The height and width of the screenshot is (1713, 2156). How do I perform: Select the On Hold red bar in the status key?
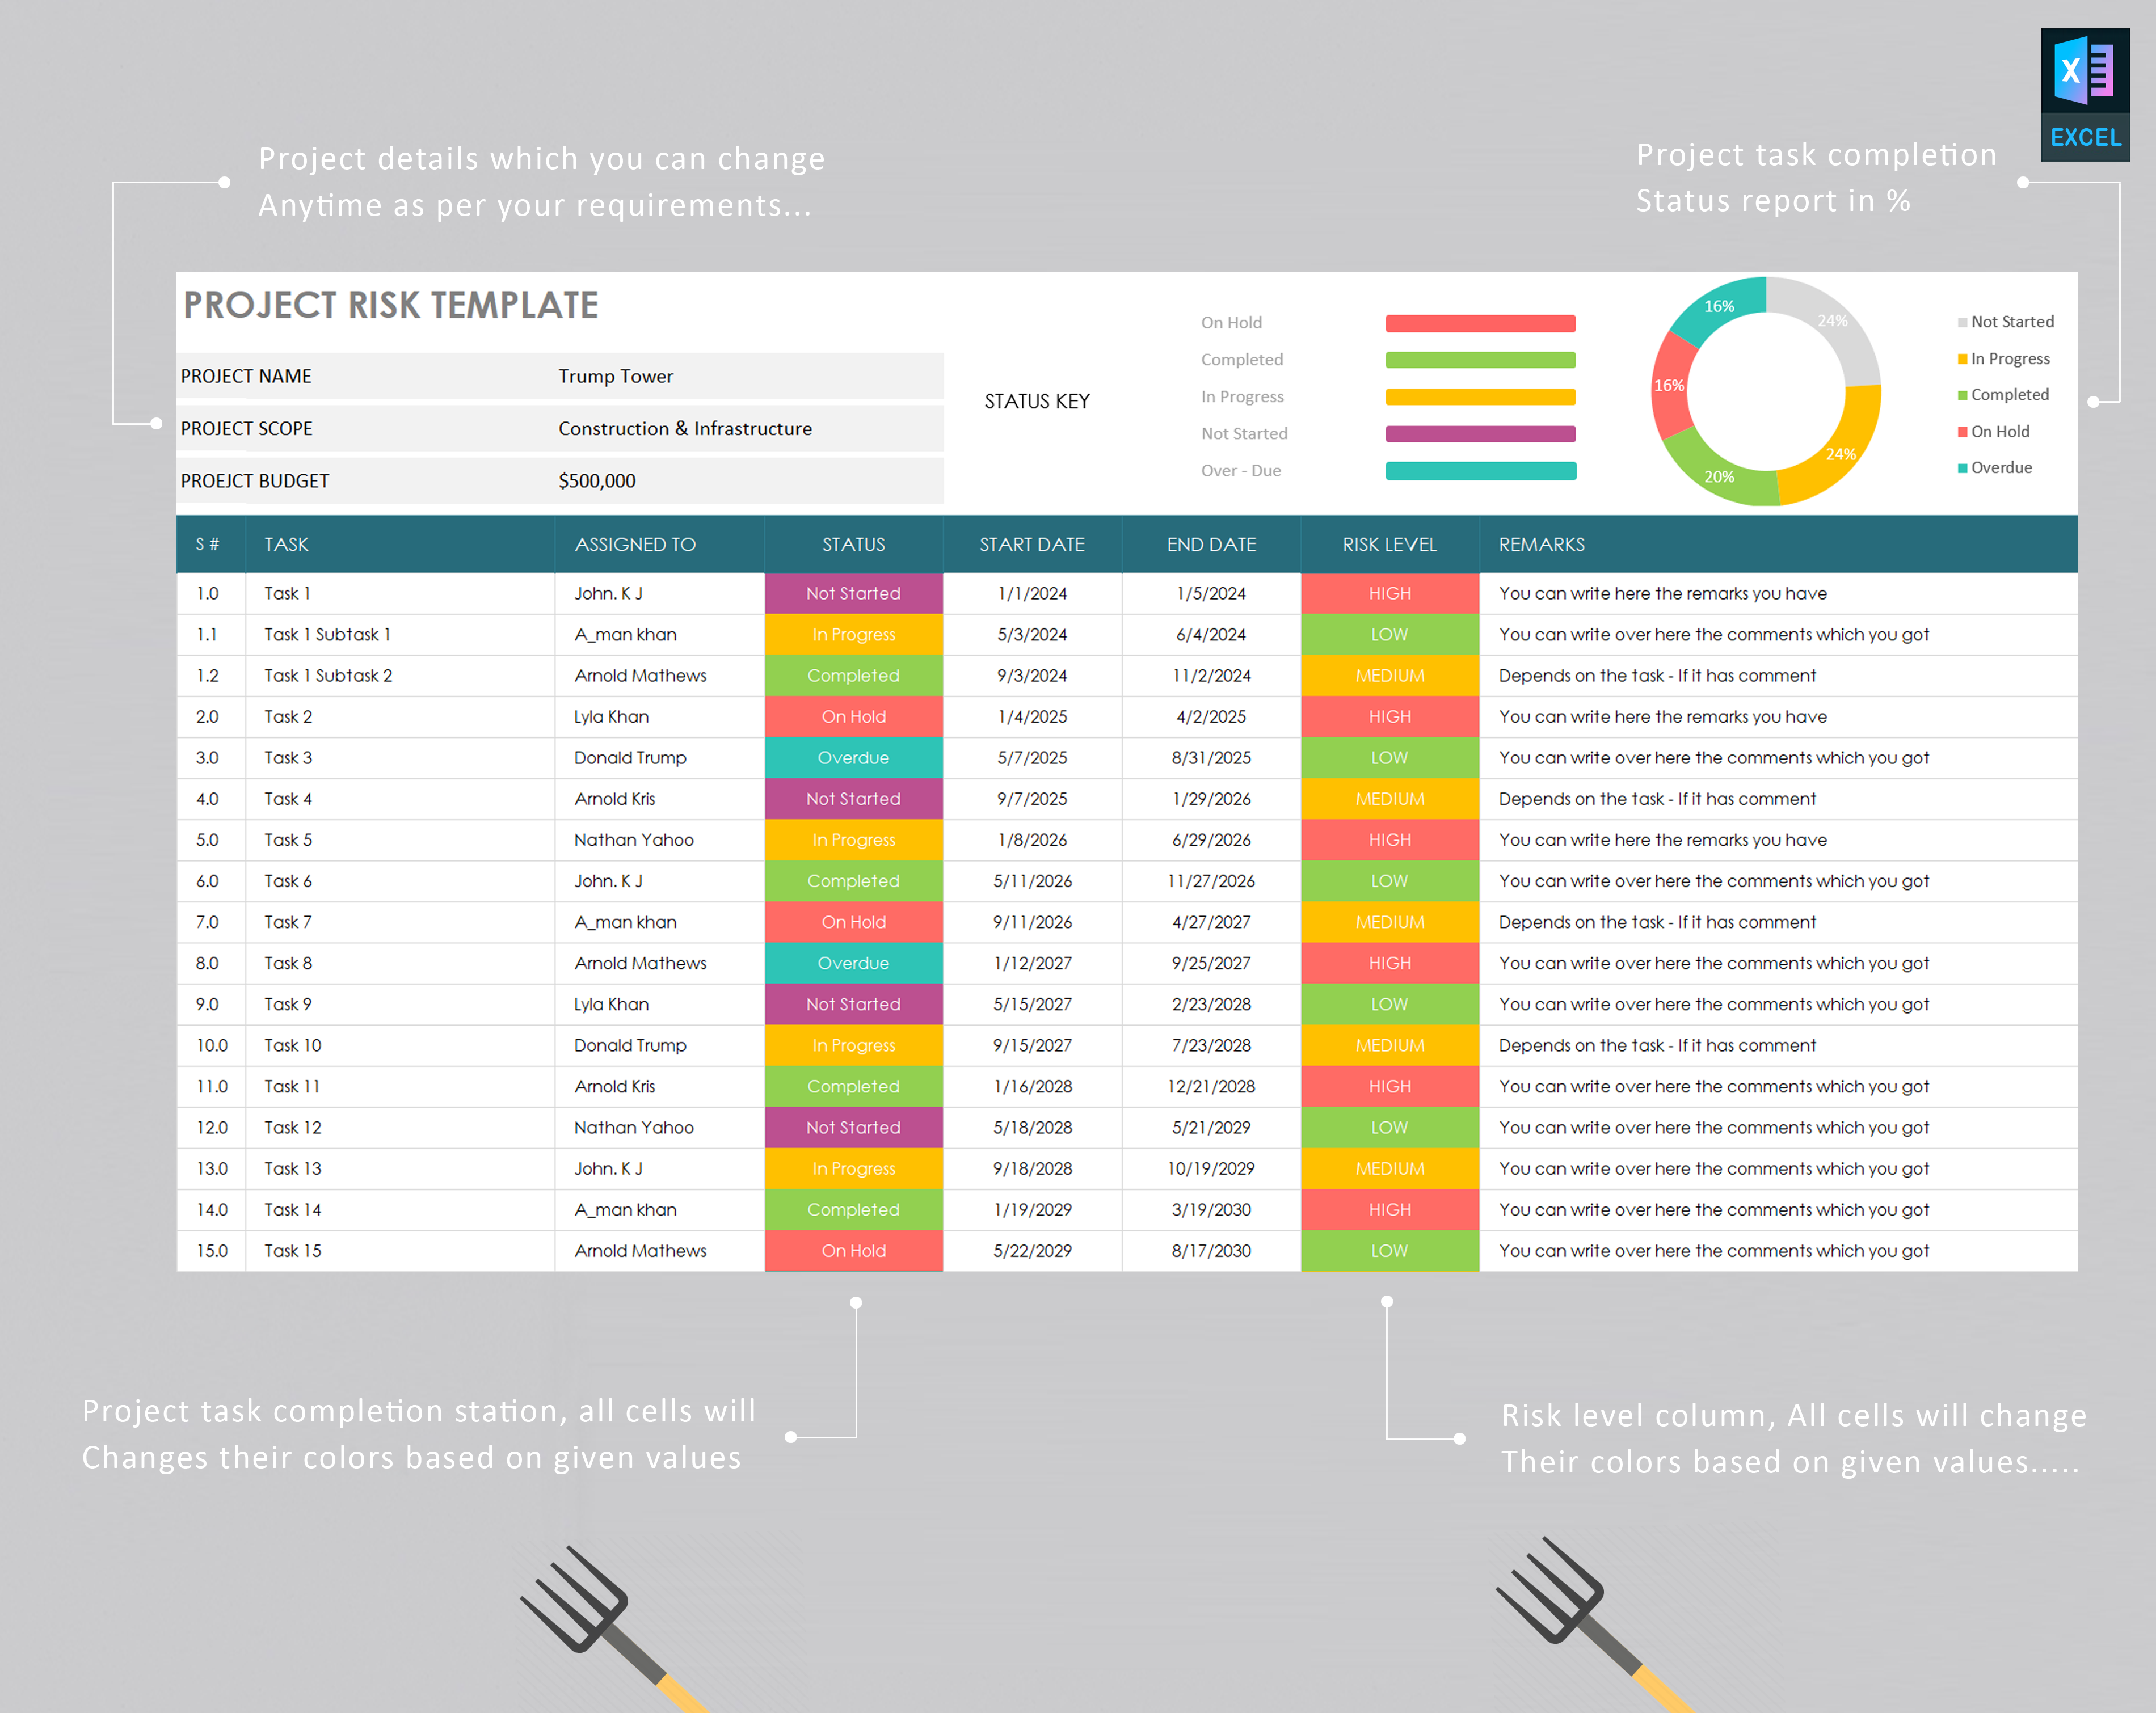[1480, 322]
